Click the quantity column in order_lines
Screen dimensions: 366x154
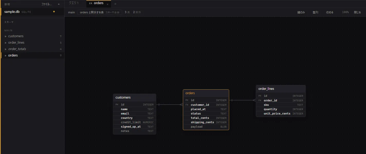[x=281, y=109]
